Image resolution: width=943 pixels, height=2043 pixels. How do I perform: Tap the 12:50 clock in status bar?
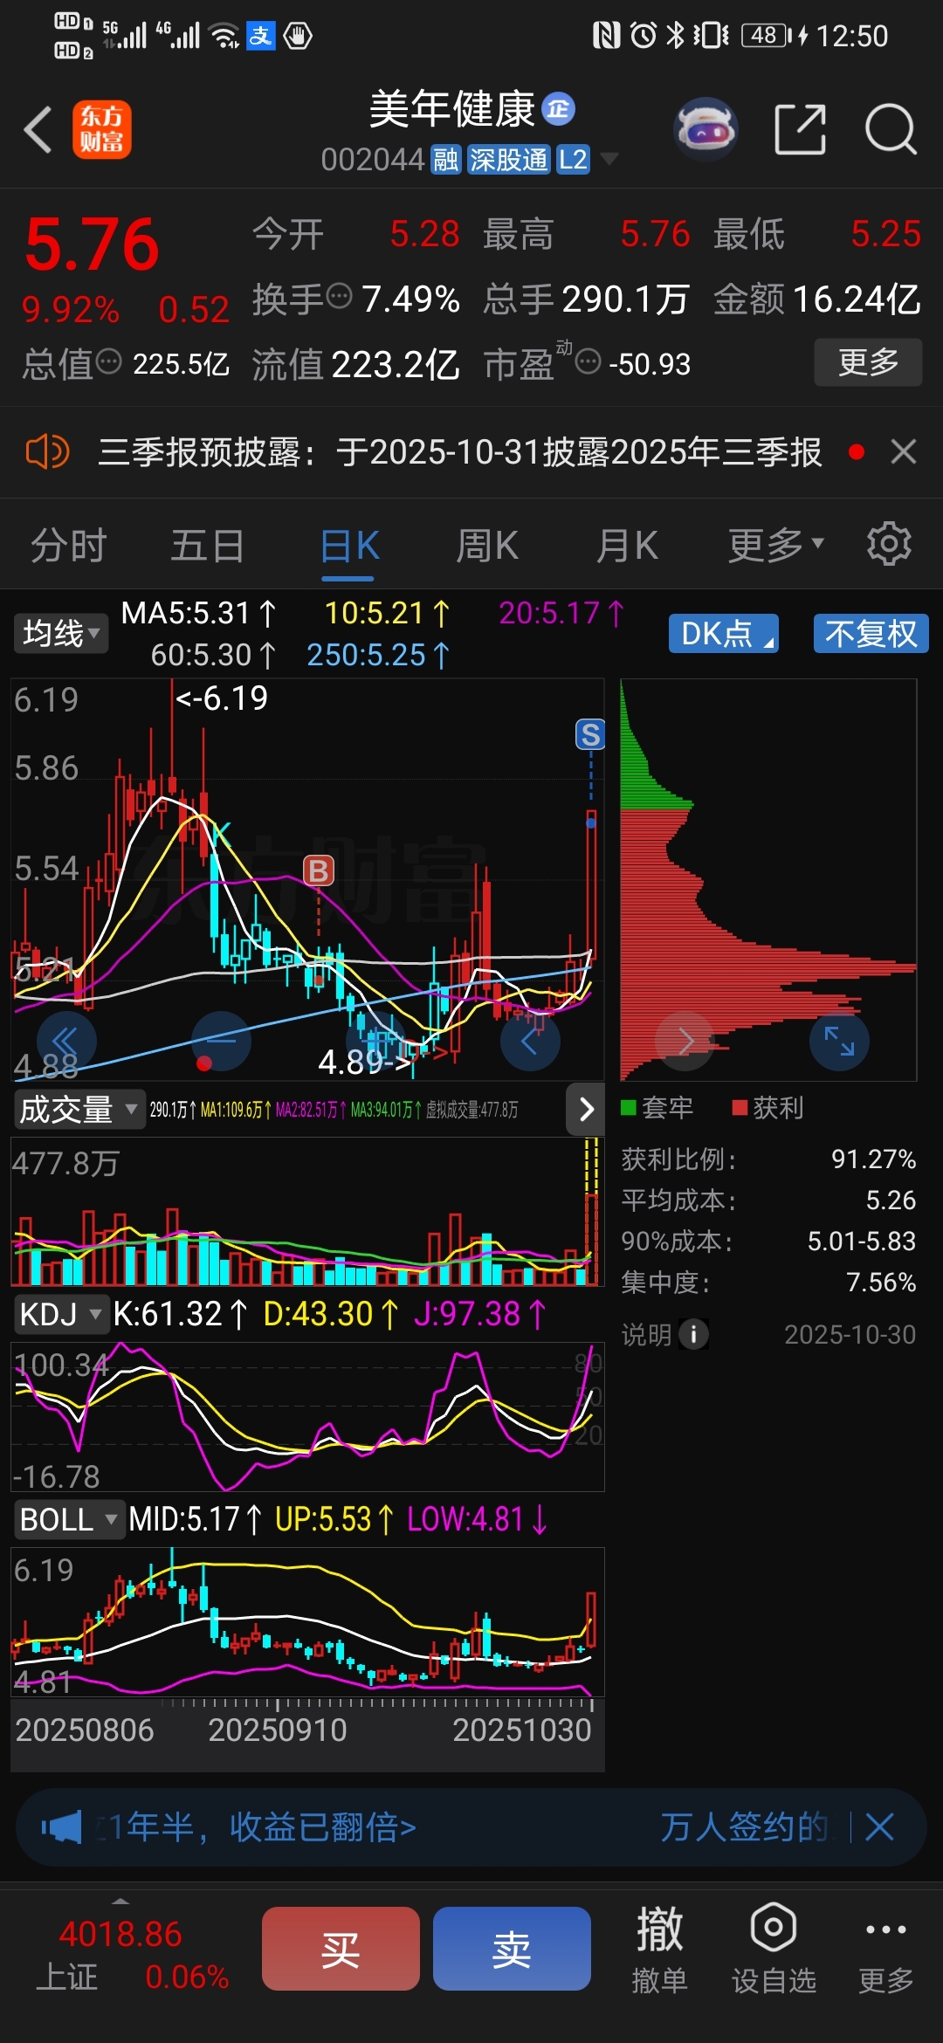click(x=851, y=36)
